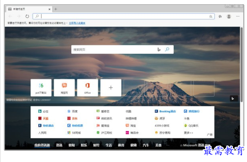Reload the page with refresh icon

click(x=27, y=16)
